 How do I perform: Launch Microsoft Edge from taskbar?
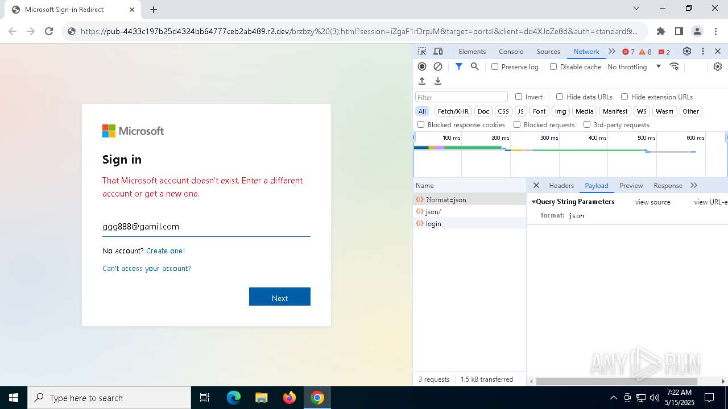234,398
